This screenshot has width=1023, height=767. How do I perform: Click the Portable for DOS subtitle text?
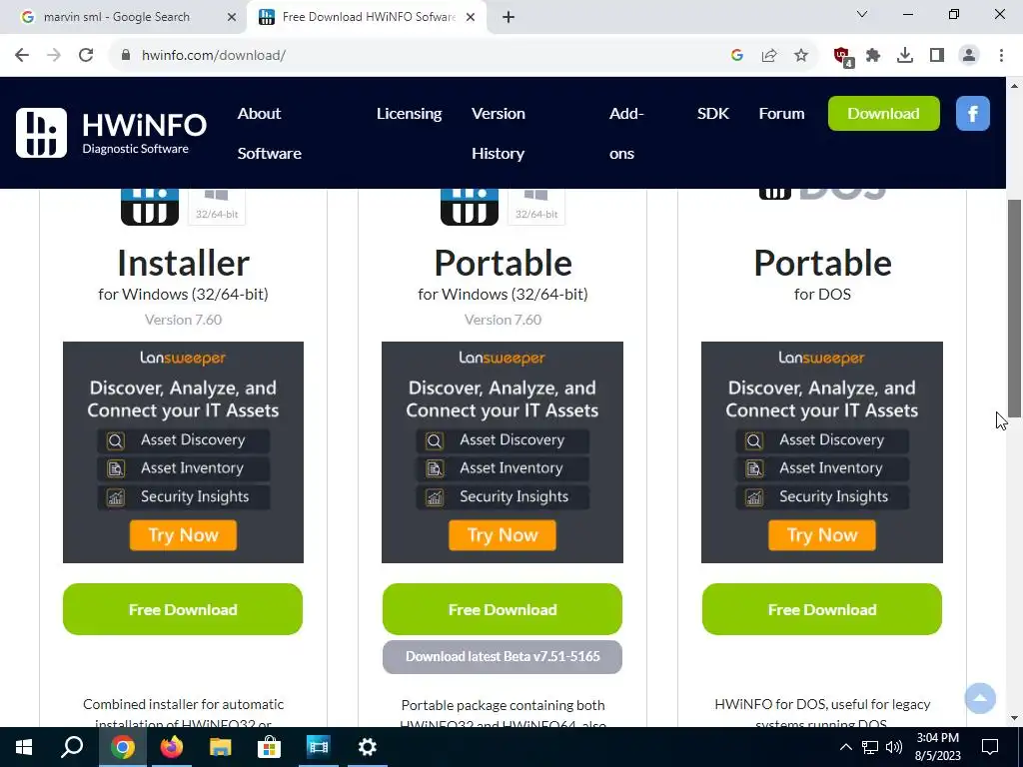click(x=822, y=295)
